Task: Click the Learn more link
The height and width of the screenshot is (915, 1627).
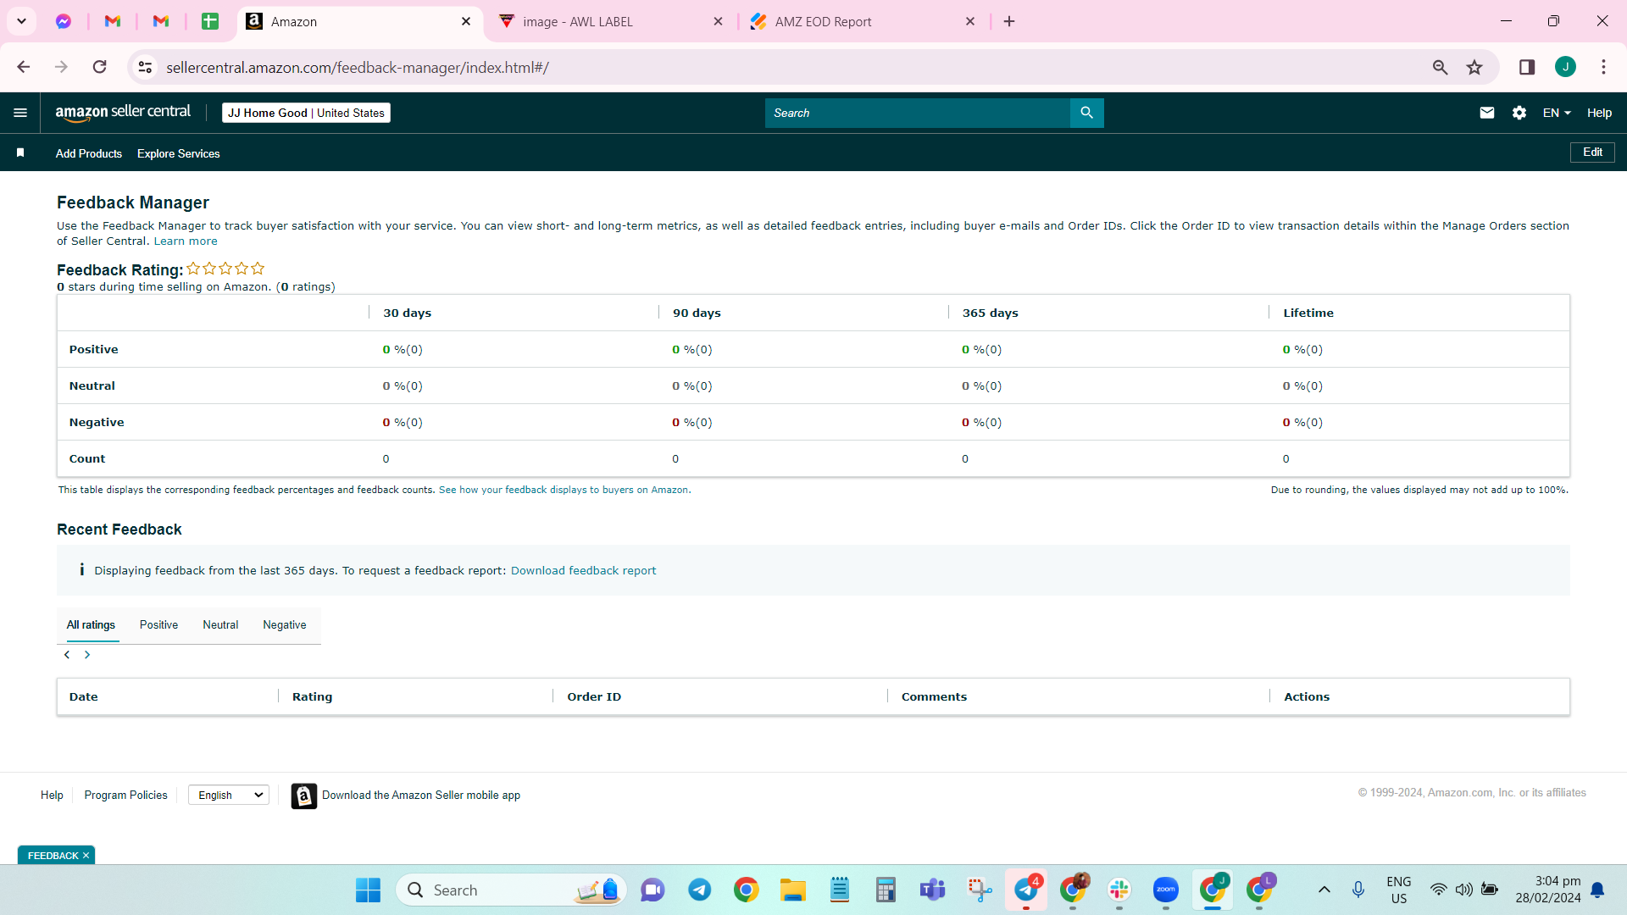Action: (186, 241)
